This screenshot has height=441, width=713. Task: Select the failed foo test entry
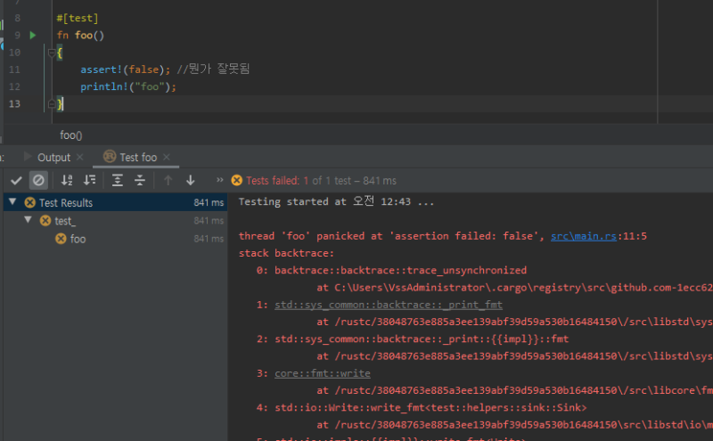tap(78, 239)
